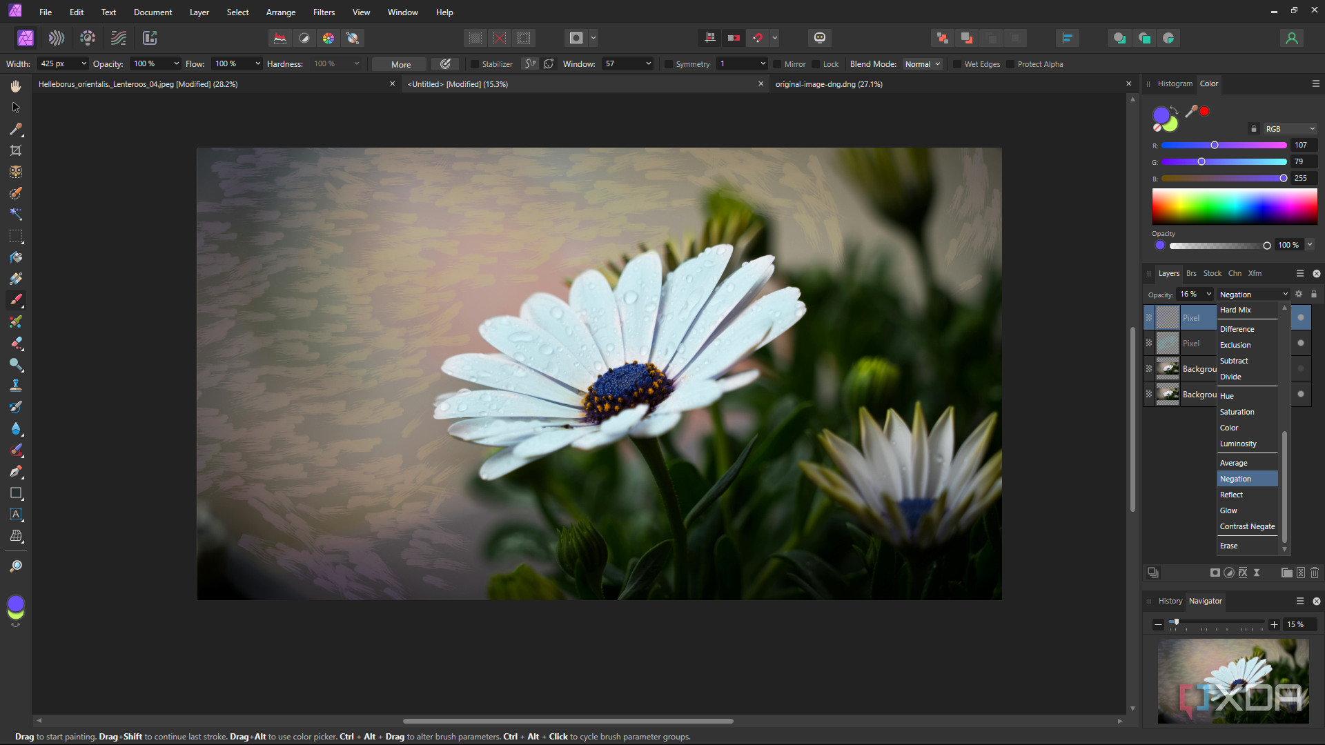The height and width of the screenshot is (745, 1325).
Task: Click the Auto Colors wheel icon
Action: 328,38
